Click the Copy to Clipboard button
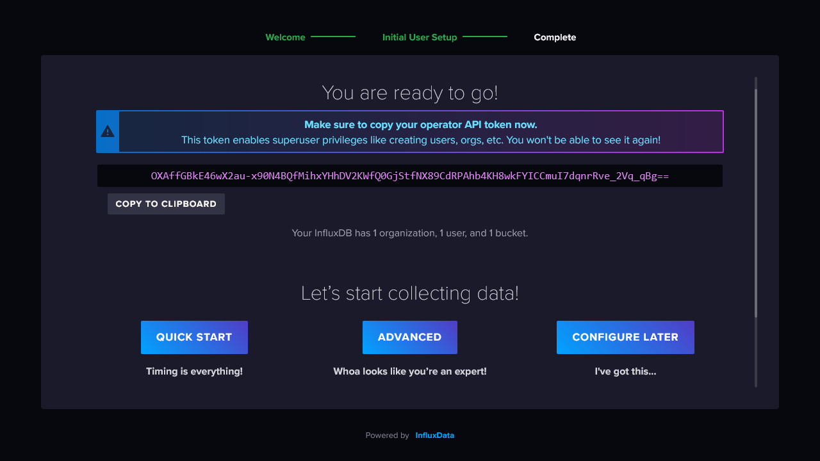The image size is (820, 461). (x=166, y=204)
